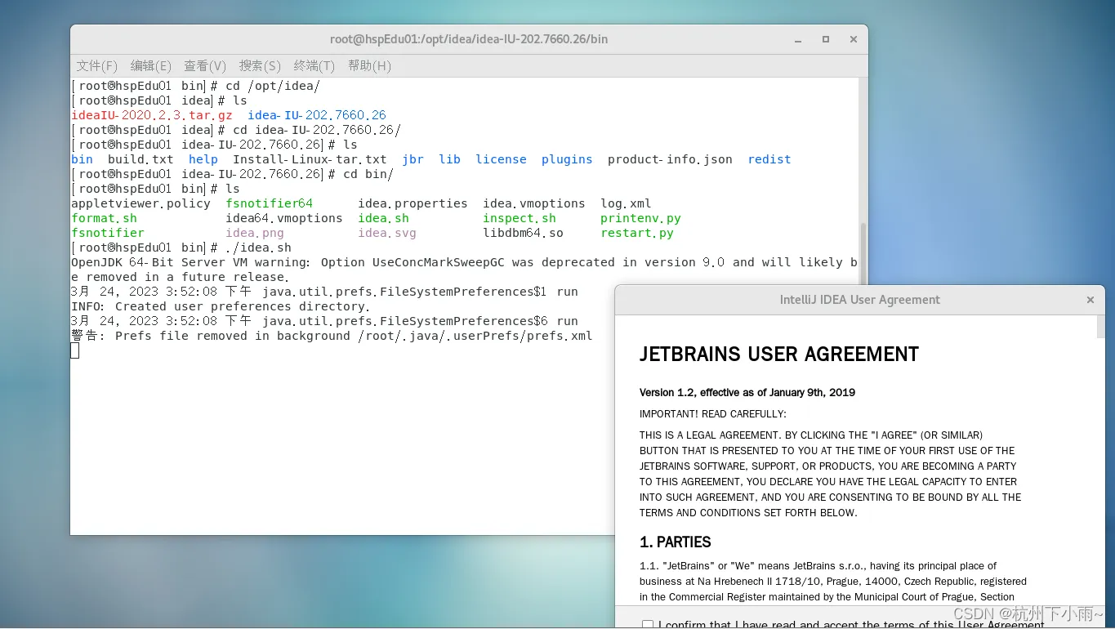The height and width of the screenshot is (629, 1115).
Task: Click fsnotifier64 in the listing
Action: click(x=270, y=203)
